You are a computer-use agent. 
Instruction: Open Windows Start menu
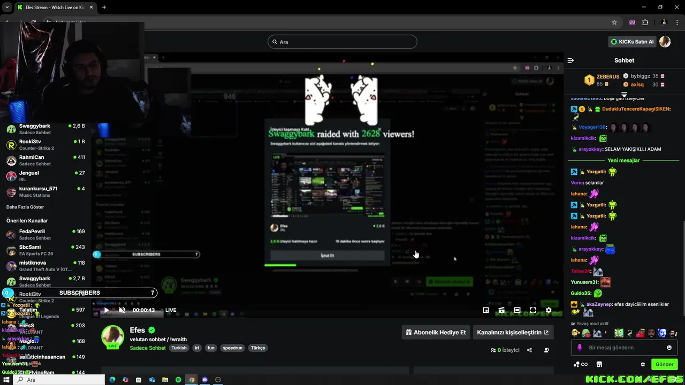[6, 380]
